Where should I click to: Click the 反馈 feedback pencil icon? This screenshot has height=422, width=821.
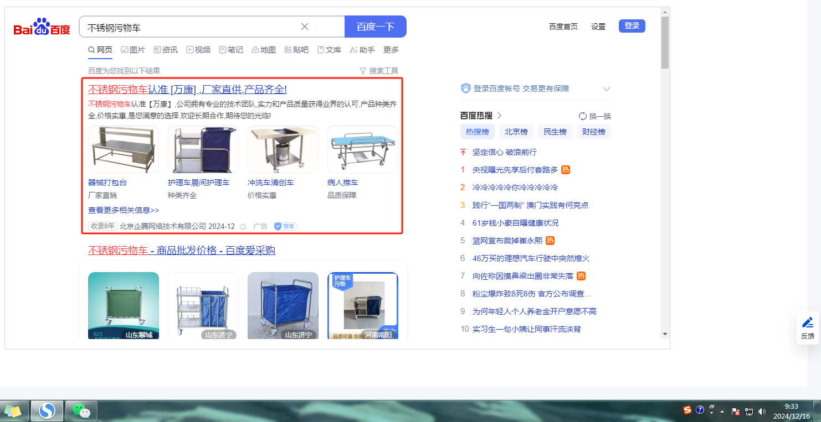pyautogui.click(x=808, y=322)
